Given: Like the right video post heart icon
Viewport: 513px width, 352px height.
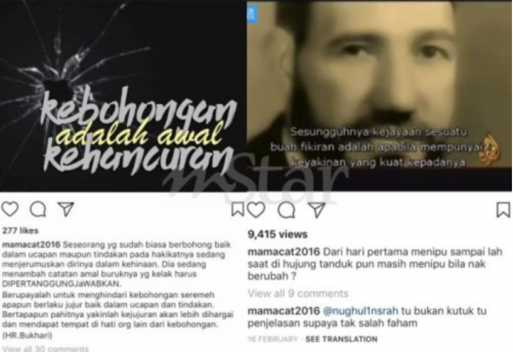Looking at the screenshot, I should 256,209.
